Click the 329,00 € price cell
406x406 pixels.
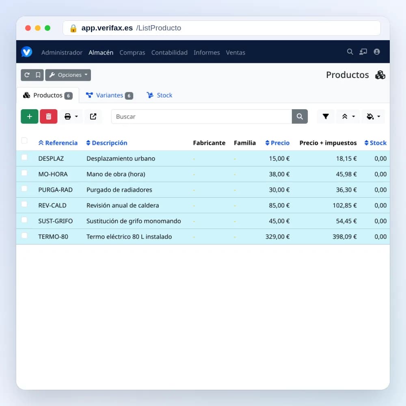click(277, 237)
